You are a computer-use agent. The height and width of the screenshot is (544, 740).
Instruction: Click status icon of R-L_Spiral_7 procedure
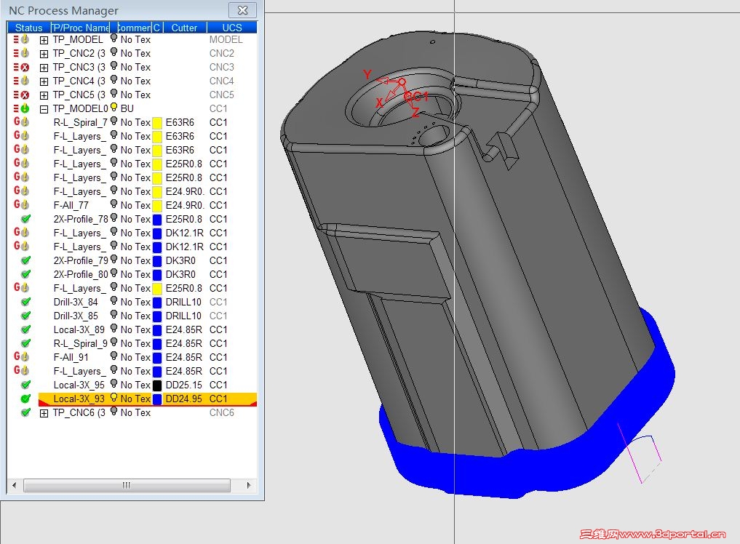[x=21, y=122]
